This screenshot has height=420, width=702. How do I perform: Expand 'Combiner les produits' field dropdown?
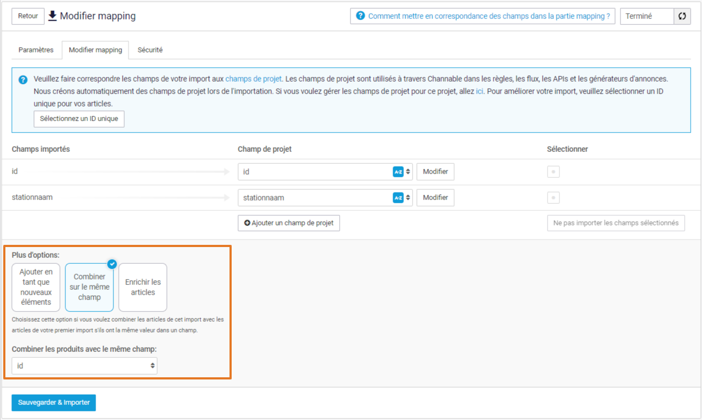pos(85,366)
